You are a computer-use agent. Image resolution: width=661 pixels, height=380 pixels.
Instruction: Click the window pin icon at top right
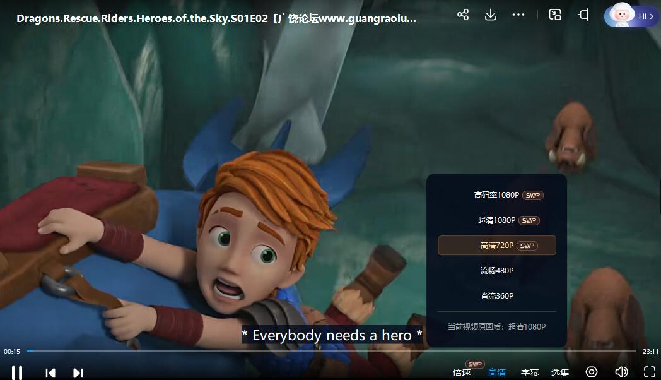(x=583, y=15)
